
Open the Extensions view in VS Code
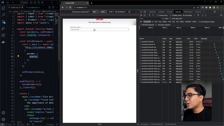coord(3,35)
